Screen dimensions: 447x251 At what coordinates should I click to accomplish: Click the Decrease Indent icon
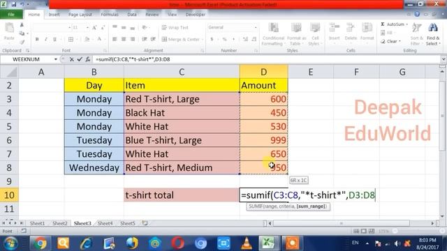145,39
